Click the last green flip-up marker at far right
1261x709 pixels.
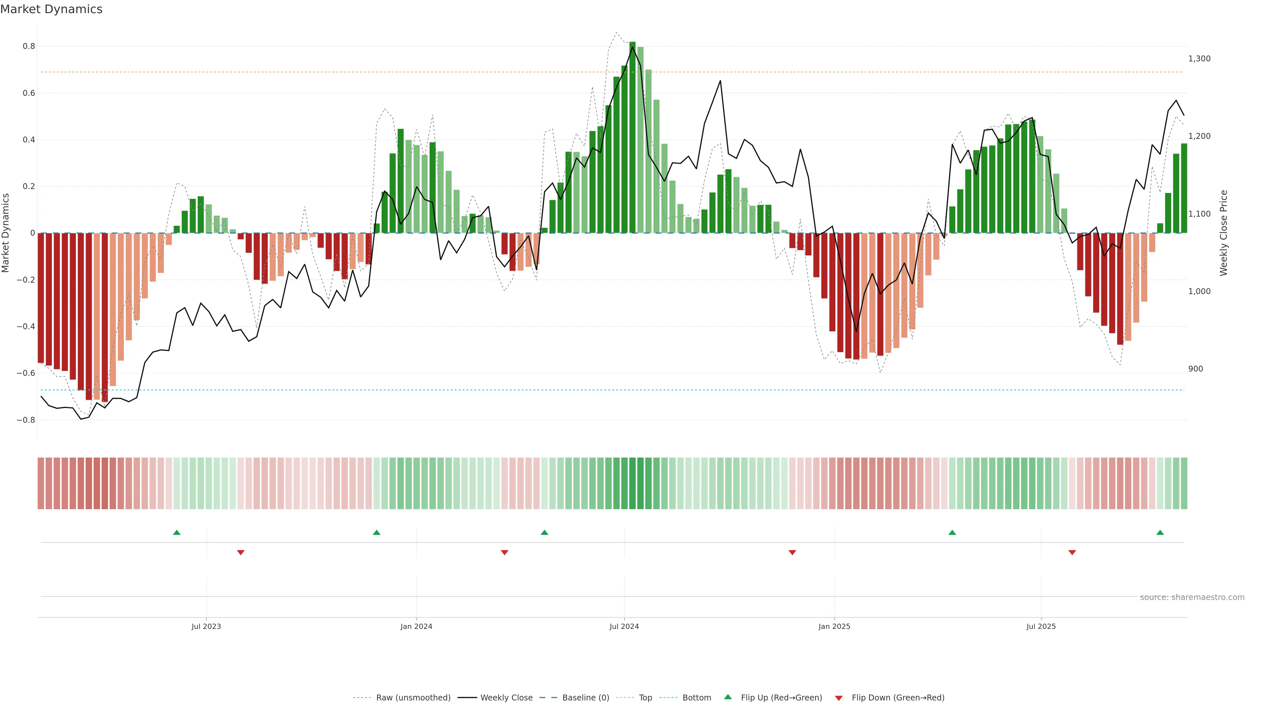click(1160, 532)
